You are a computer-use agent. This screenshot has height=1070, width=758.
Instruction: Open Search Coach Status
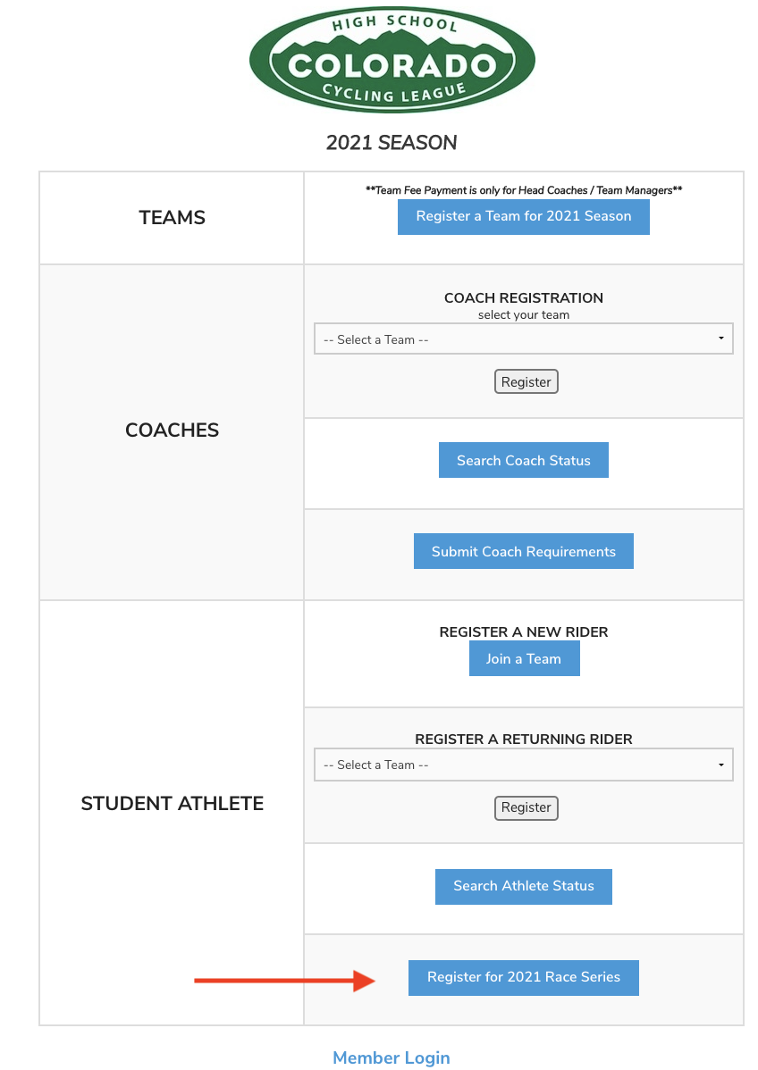524,461
